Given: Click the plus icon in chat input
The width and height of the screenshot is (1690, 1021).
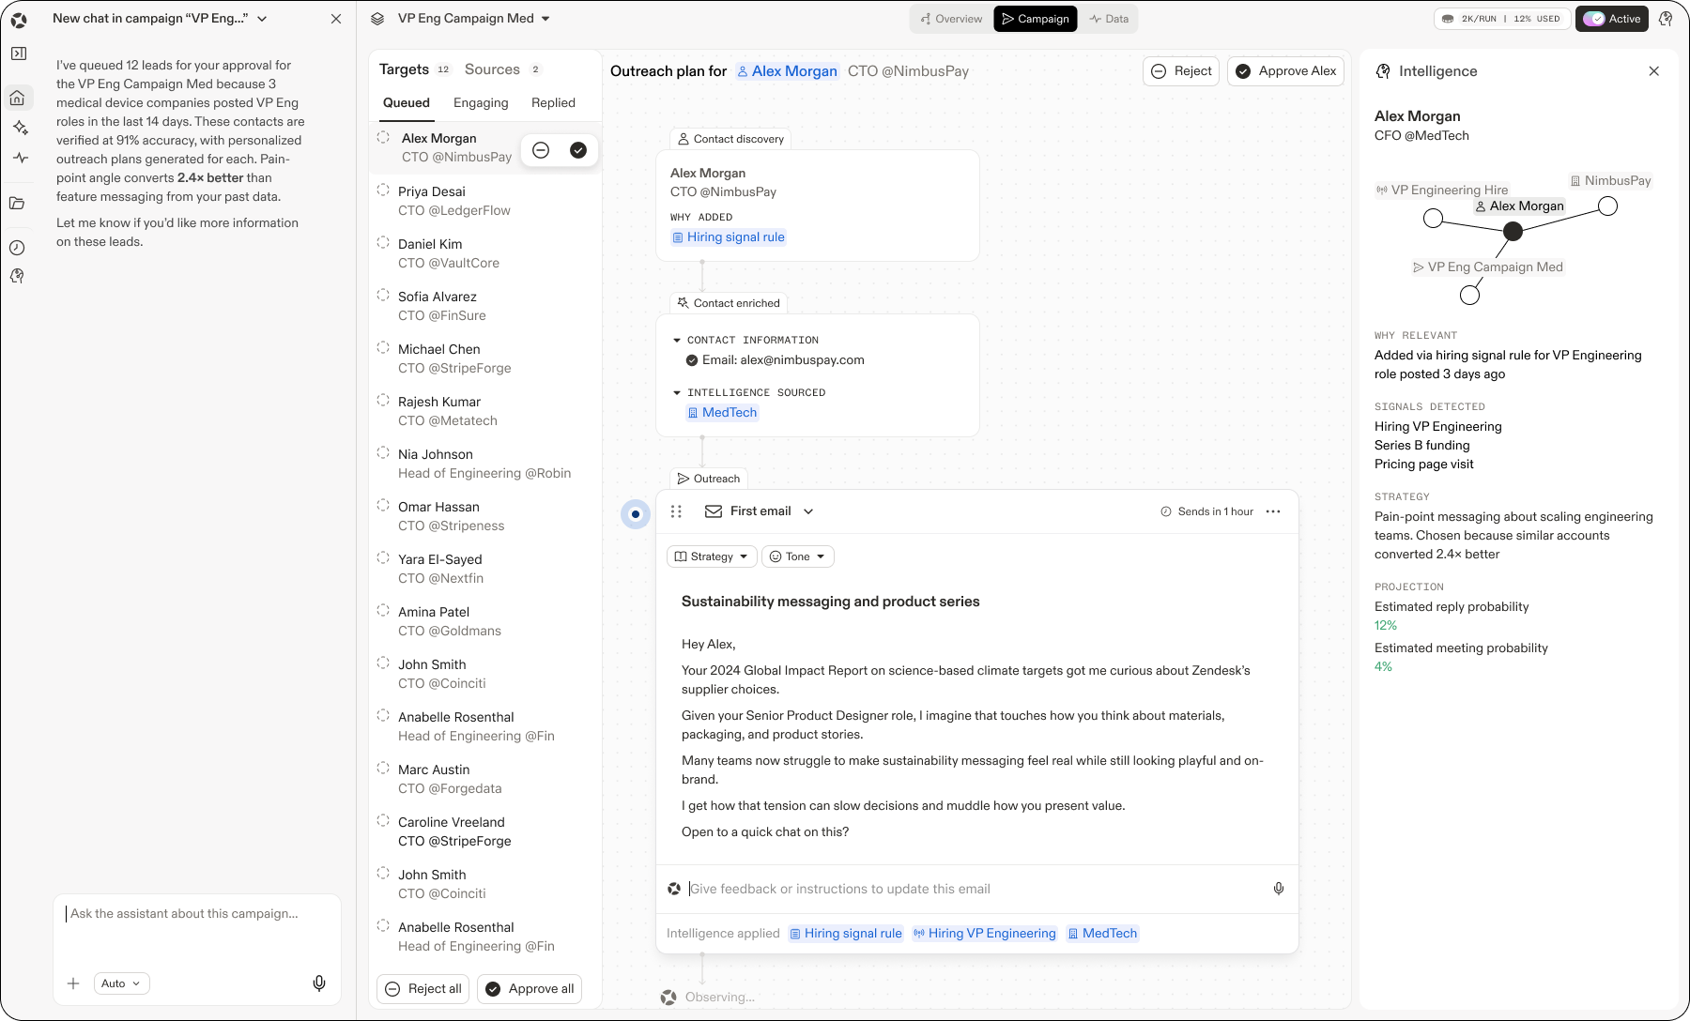Looking at the screenshot, I should click(x=73, y=983).
